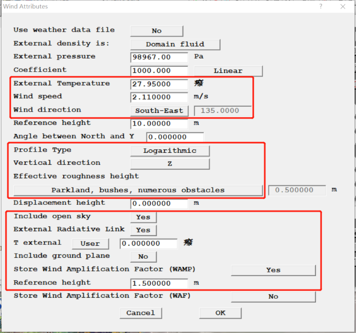
Task: Edit the Wind speed field 2.110000
Action: point(159,97)
